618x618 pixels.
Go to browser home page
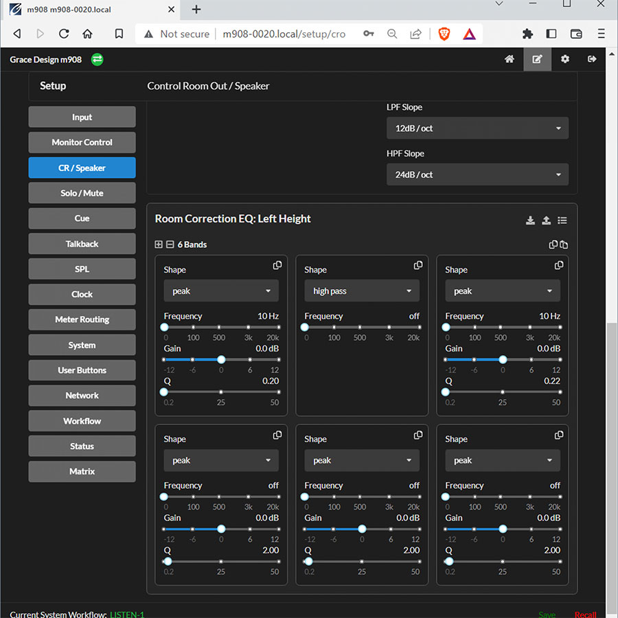click(87, 34)
